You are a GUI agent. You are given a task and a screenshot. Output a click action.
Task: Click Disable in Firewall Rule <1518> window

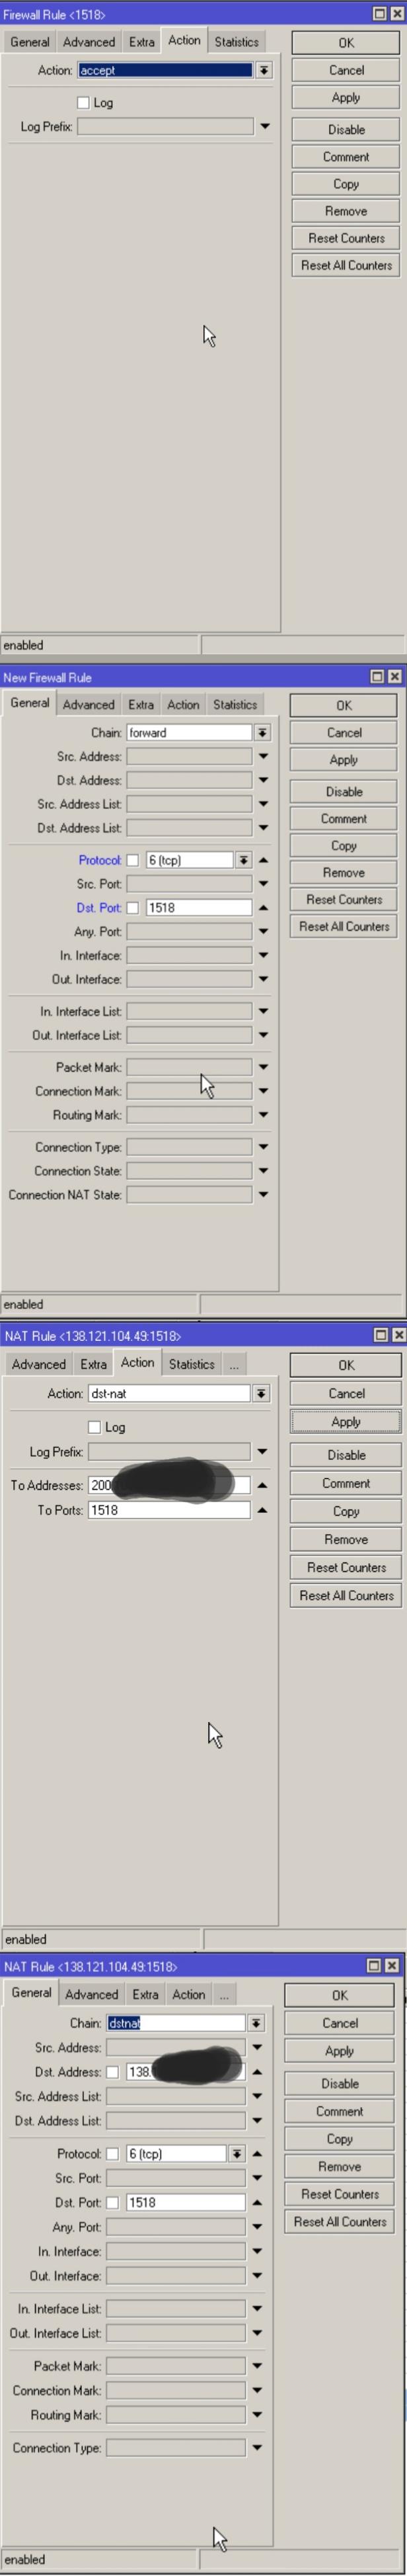[346, 129]
